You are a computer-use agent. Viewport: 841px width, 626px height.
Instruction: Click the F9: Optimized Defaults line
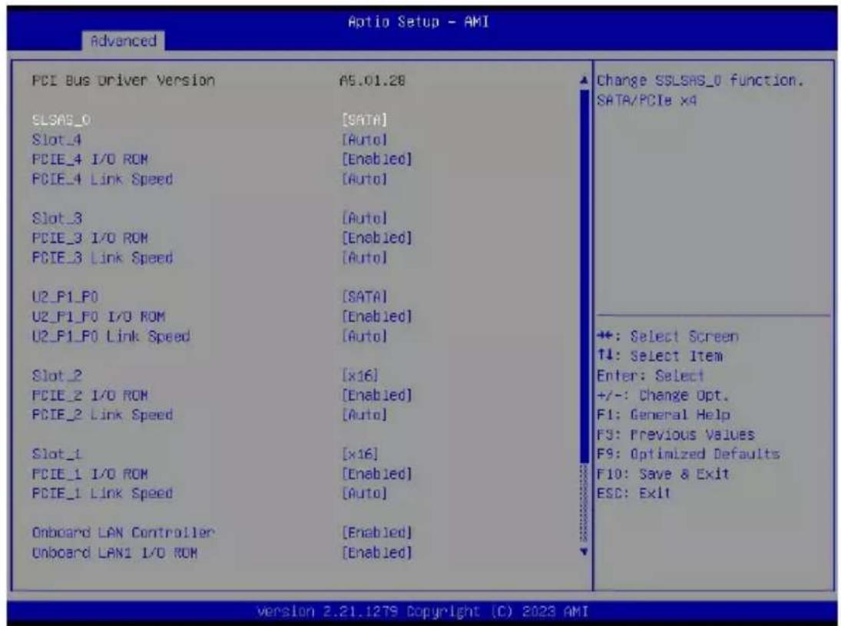click(688, 454)
